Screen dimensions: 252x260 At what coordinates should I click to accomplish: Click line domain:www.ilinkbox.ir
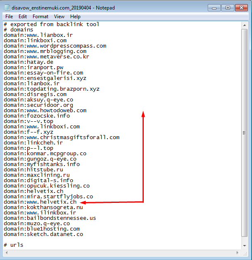click(40, 213)
